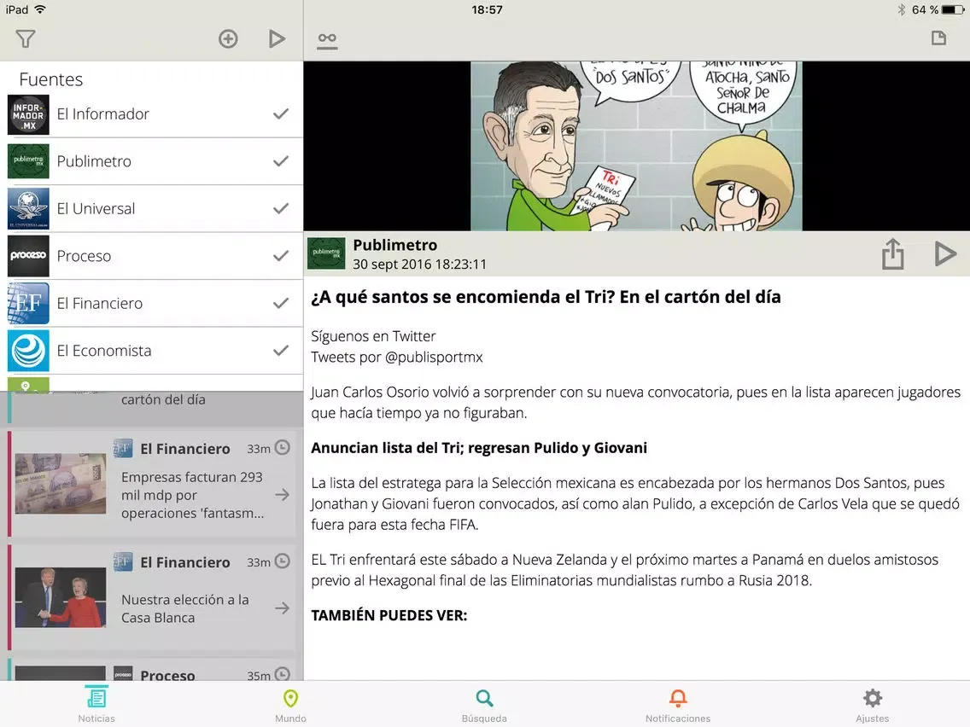
Task: Open the Mundo tab
Action: [291, 704]
